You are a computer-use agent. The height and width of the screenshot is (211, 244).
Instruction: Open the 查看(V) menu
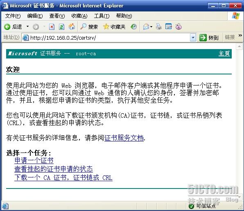57,16
